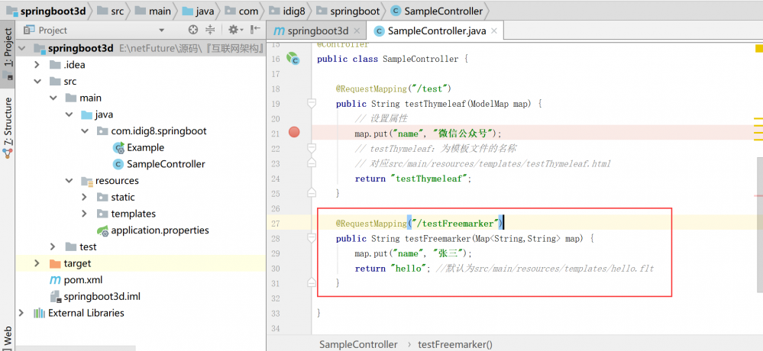Click the Example class icon in tree
This screenshot has height=351, width=763.
[x=118, y=147]
